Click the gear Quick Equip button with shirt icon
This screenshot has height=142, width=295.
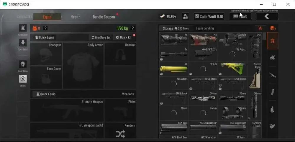coord(45,37)
